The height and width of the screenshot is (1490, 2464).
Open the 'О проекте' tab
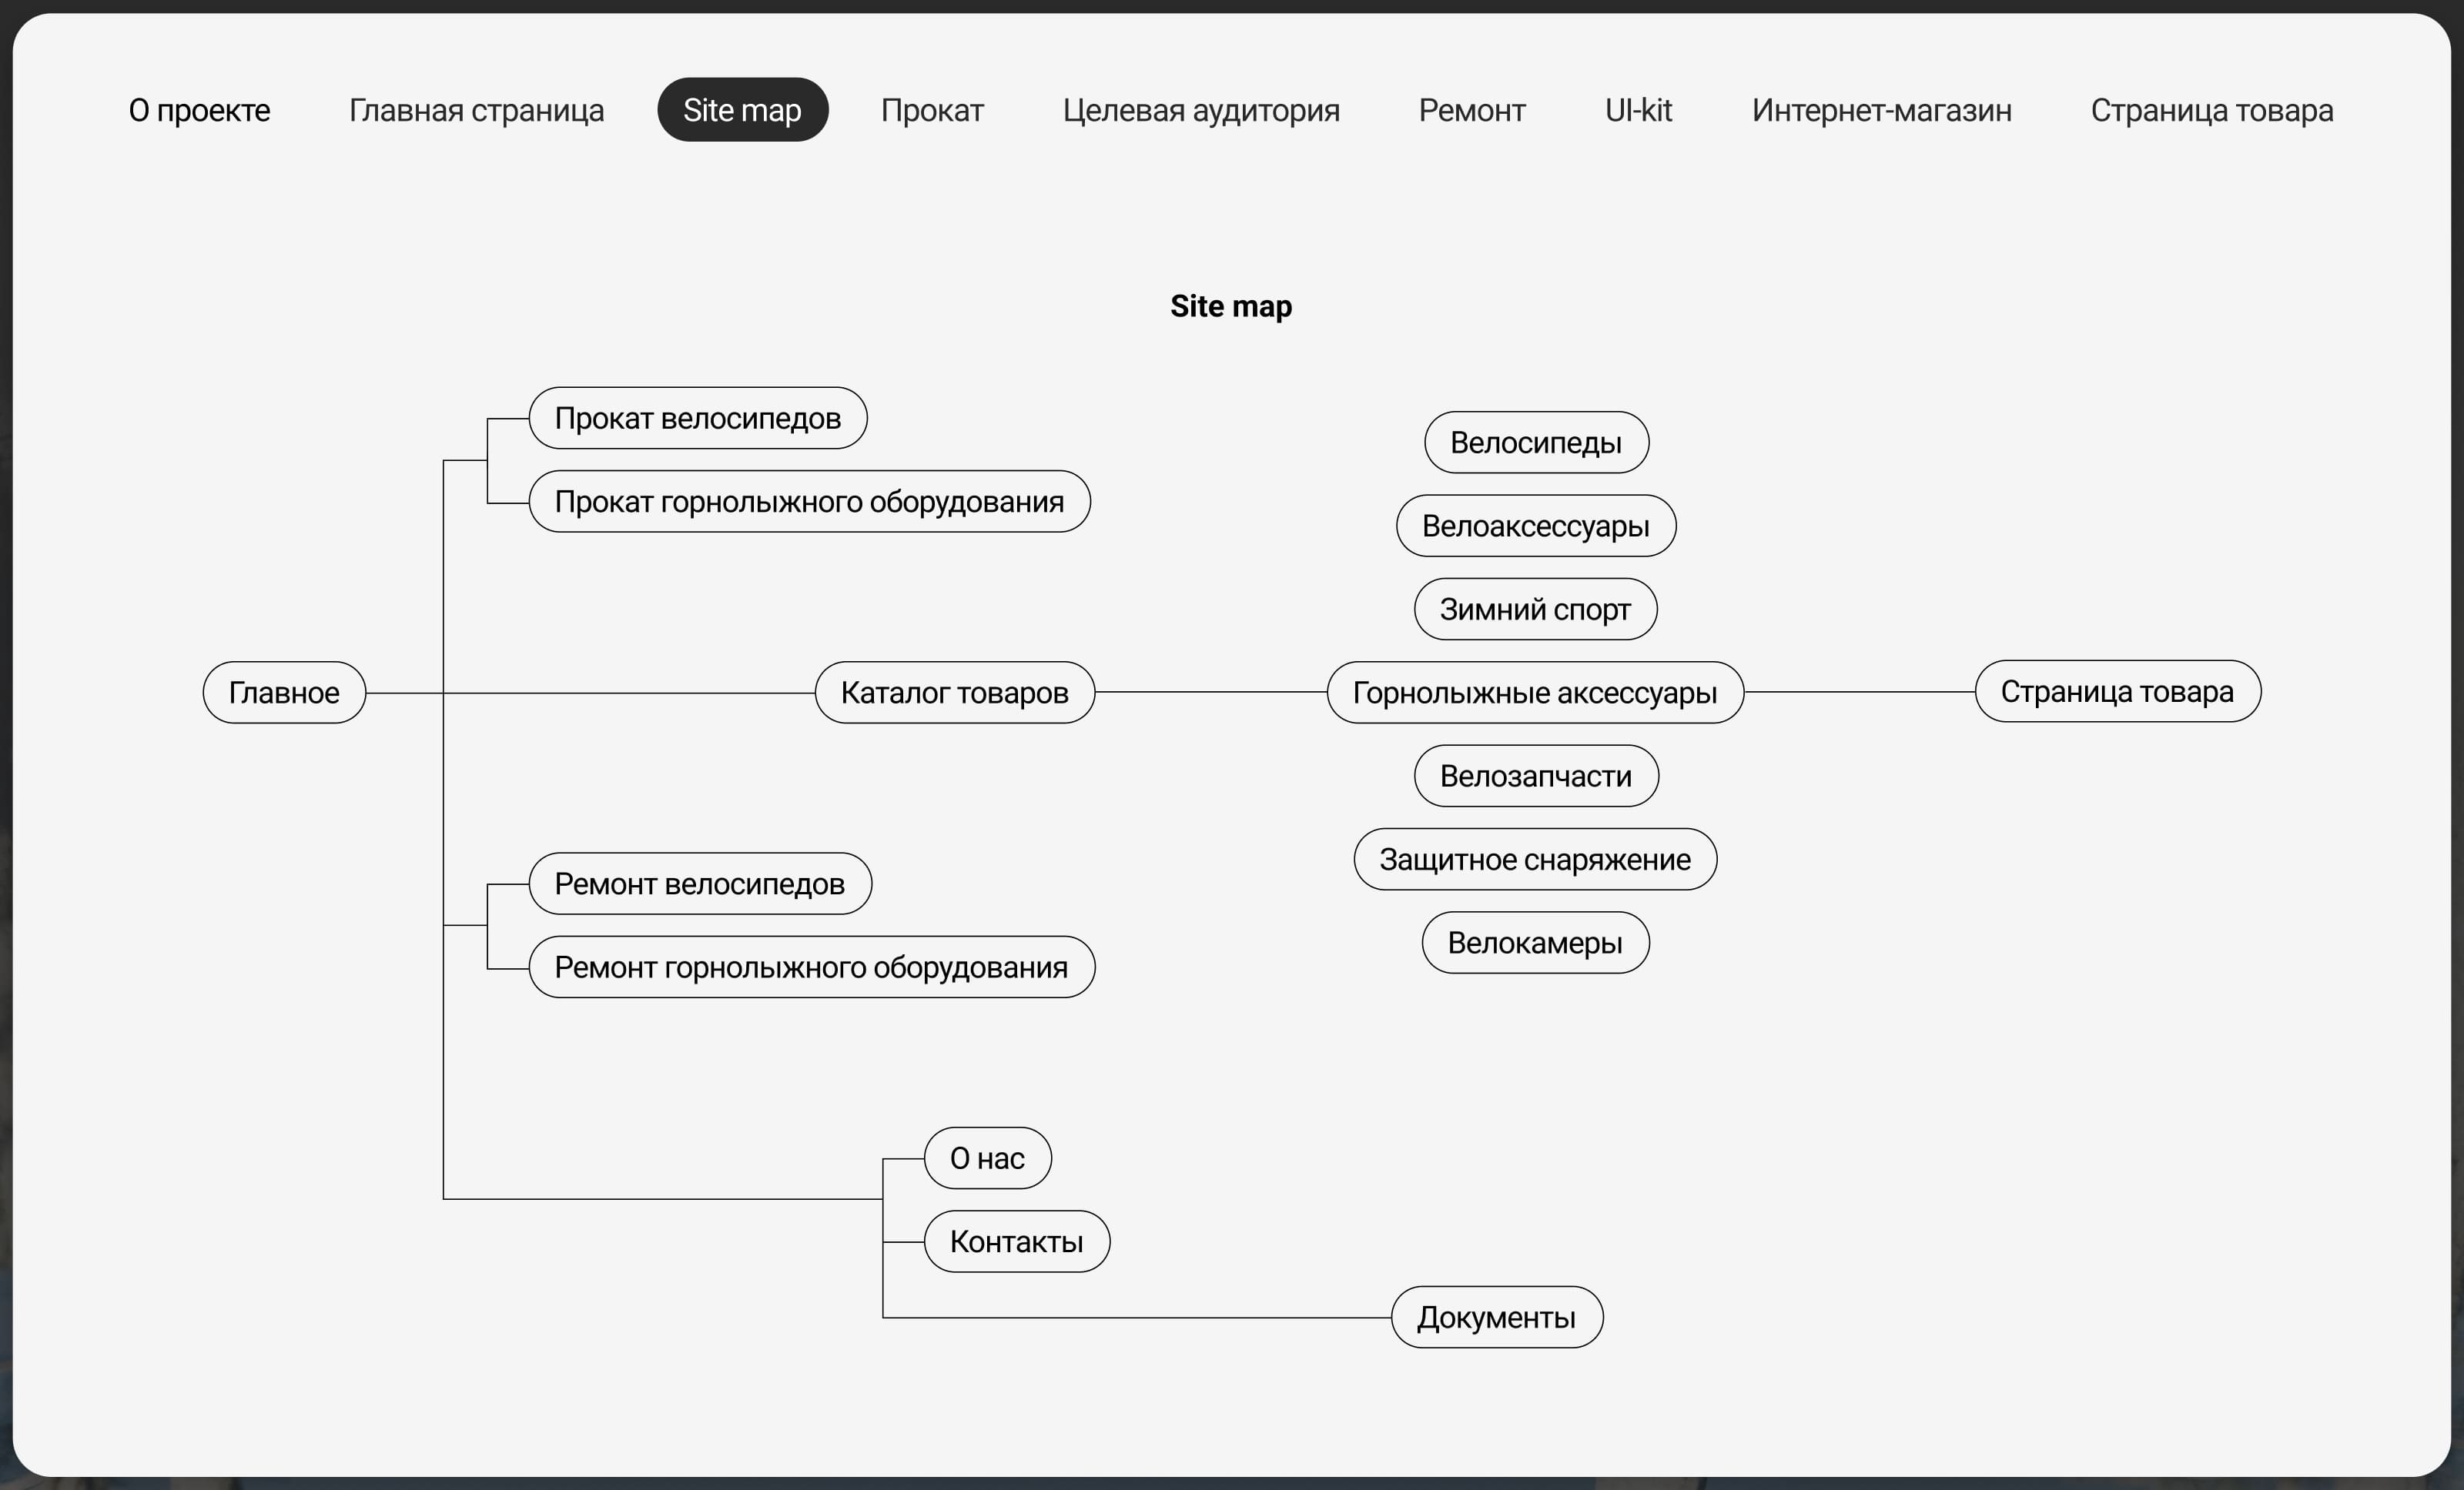[x=199, y=110]
